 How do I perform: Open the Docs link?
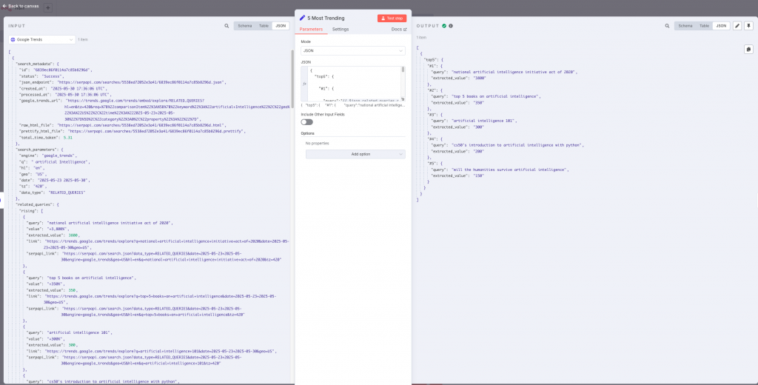pyautogui.click(x=398, y=29)
